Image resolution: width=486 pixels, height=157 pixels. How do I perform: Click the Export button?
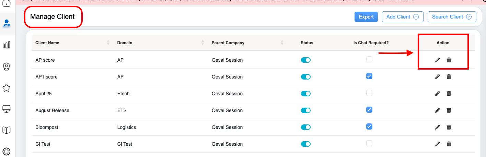tap(366, 17)
